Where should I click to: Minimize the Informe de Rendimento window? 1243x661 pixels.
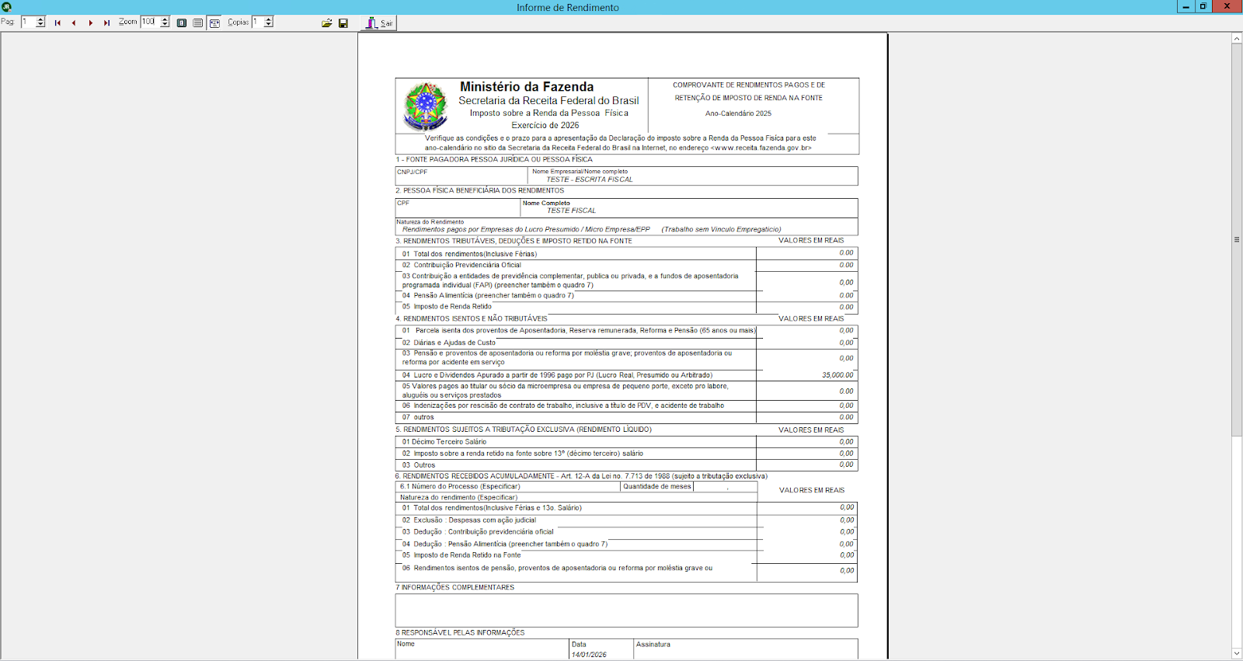coord(1186,6)
